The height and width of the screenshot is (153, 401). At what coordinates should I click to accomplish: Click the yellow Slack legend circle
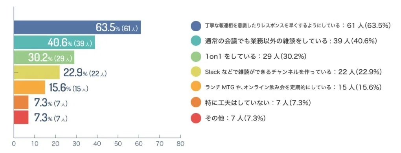click(196, 72)
